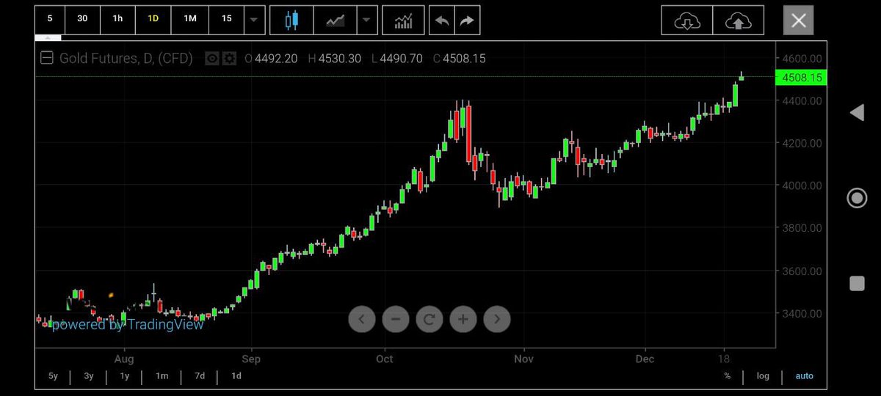This screenshot has width=881, height=396.
Task: Click the Dec time axis label
Action: [645, 359]
